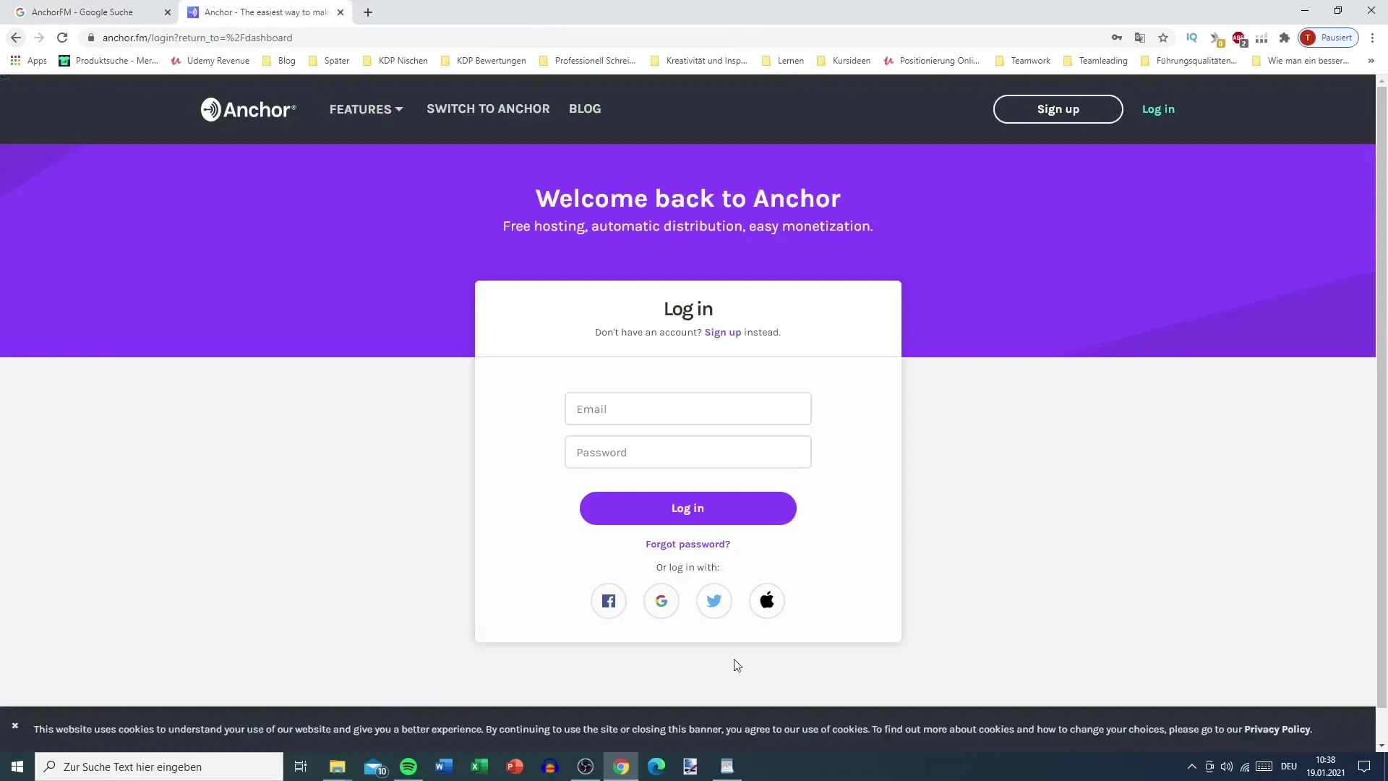Open the SWITCH TO ANCHOR page
The image size is (1388, 781).
(488, 108)
